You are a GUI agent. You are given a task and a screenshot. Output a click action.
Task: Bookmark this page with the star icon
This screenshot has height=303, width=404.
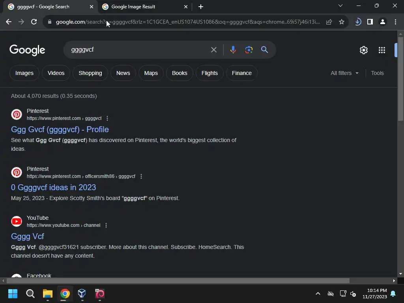tap(342, 22)
